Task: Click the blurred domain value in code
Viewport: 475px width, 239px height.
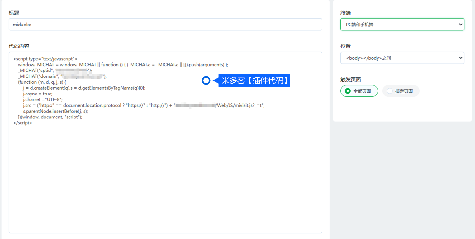Action: tap(83, 76)
